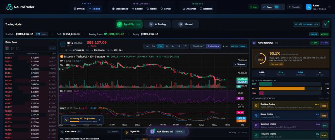Expand the Scanning BTC for patterns notification arrow
This screenshot has width=335, height=140.
click(100, 120)
